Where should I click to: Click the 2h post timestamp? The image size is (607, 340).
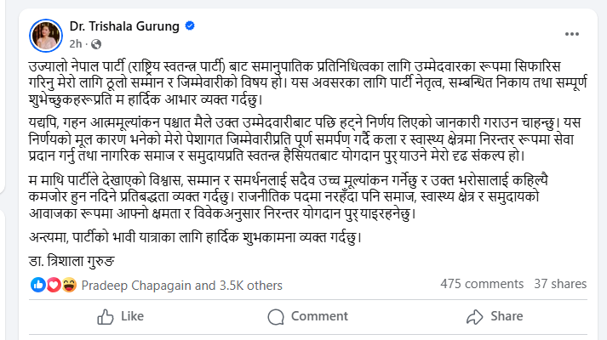click(75, 43)
